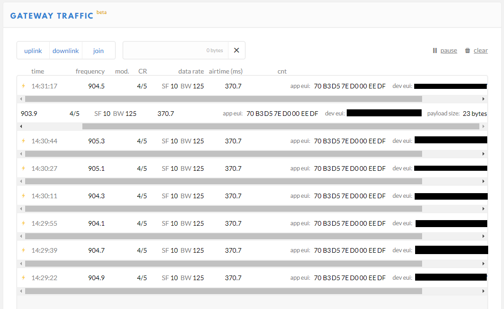Click the airtime (ms) column header
Viewport: 504px width, 309px height.
tap(226, 71)
